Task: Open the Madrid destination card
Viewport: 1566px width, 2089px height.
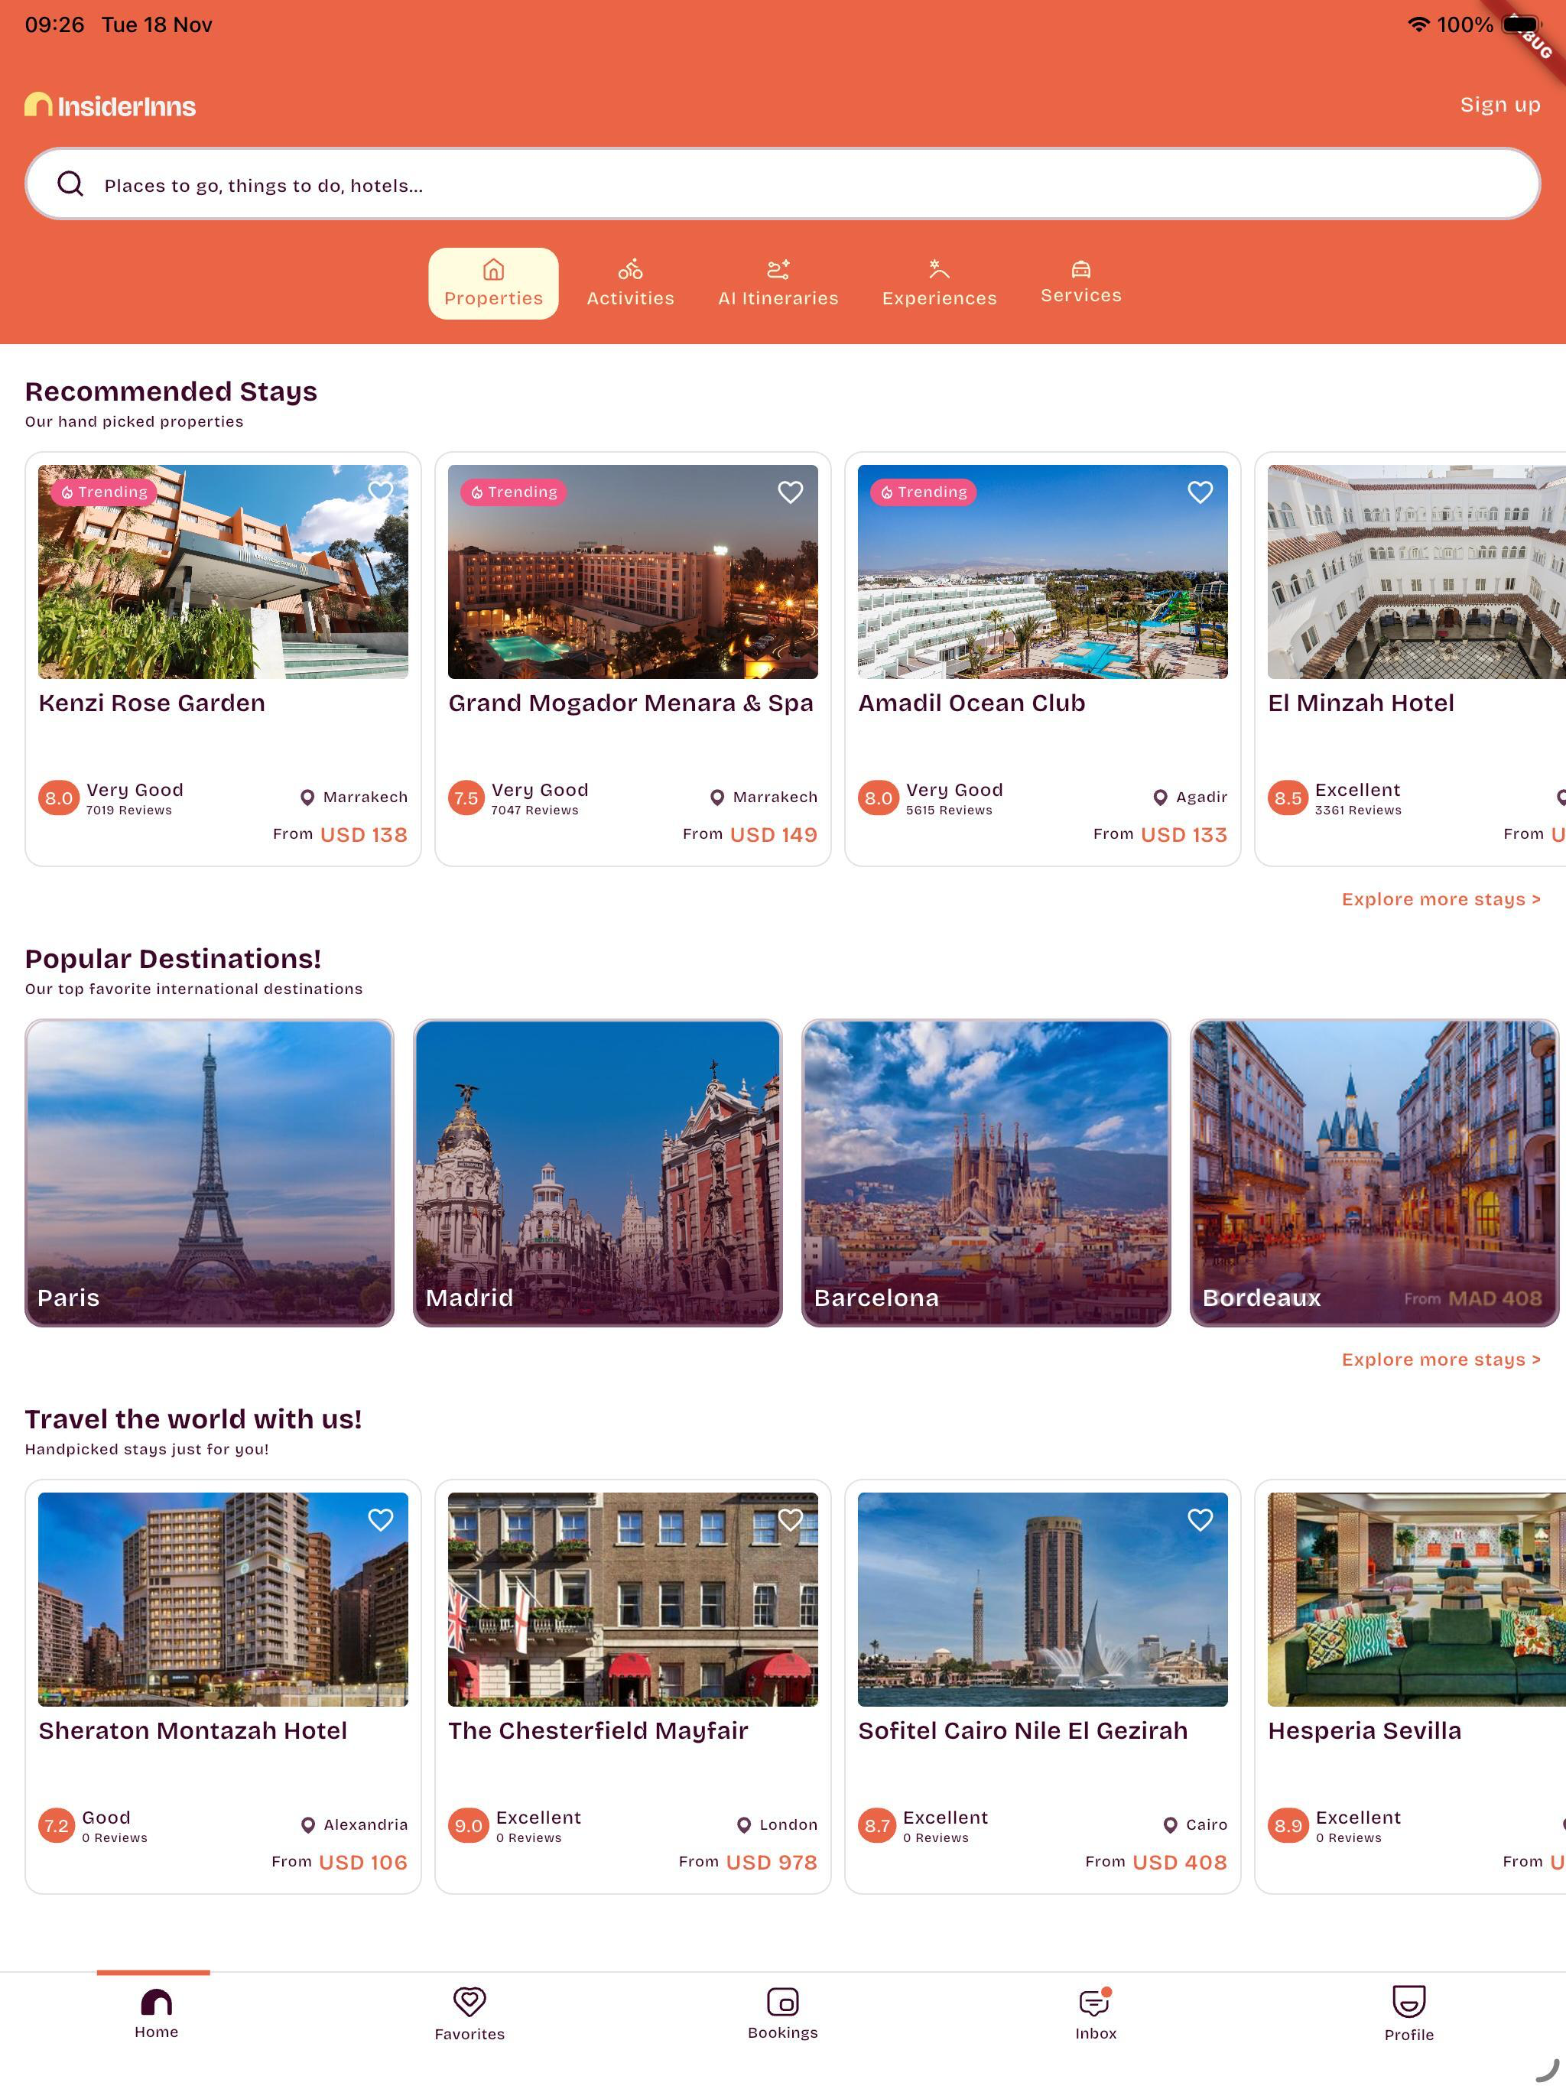Action: point(598,1173)
